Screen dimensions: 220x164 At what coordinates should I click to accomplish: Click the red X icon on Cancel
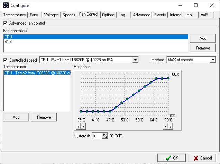point(196,158)
